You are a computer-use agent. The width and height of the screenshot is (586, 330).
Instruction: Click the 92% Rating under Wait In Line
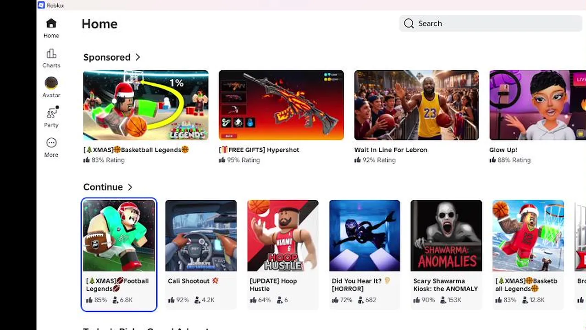pos(375,160)
